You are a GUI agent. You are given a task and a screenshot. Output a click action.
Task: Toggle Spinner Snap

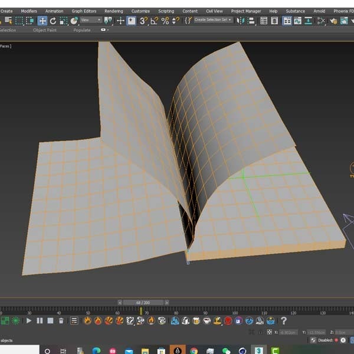[175, 21]
